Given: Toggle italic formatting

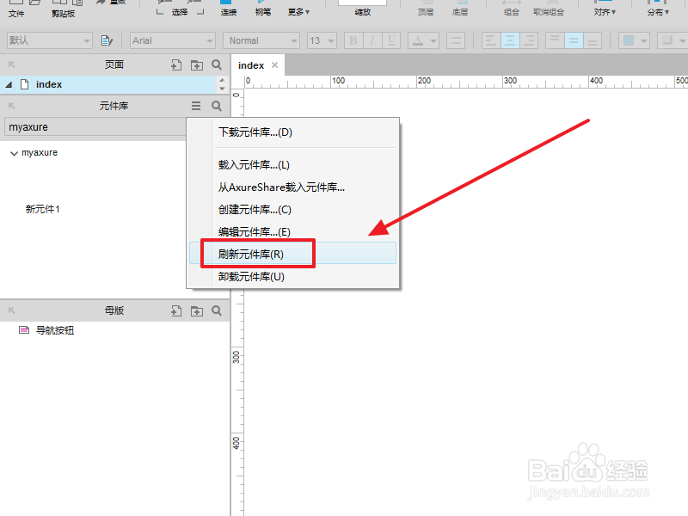Looking at the screenshot, I should [x=372, y=40].
